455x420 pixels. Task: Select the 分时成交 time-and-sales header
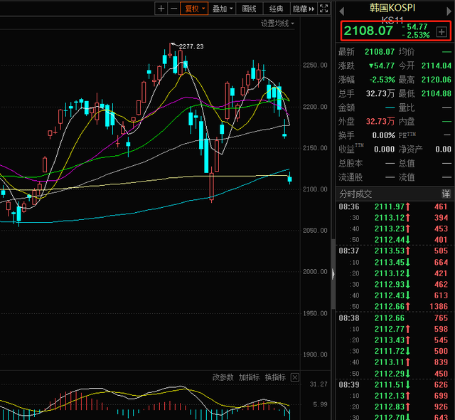pos(355,194)
